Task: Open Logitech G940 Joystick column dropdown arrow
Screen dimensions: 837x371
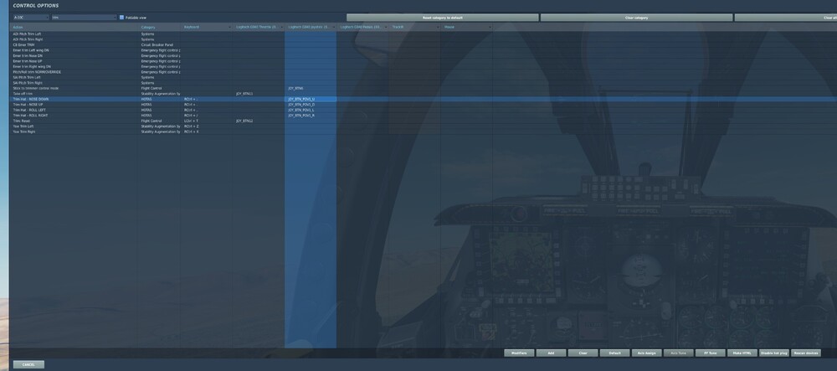Action: 334,27
